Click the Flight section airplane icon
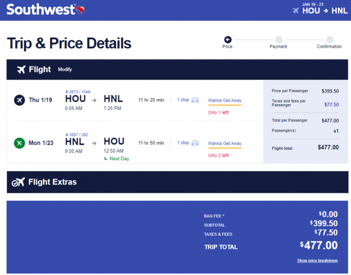The height and width of the screenshot is (275, 351). pos(21,70)
